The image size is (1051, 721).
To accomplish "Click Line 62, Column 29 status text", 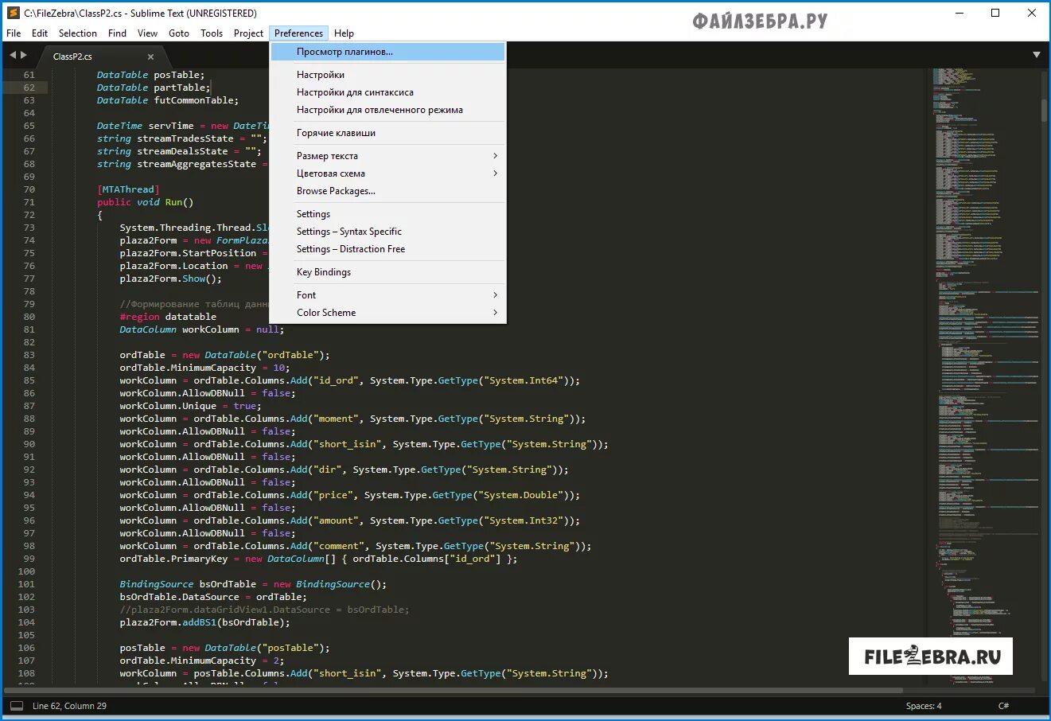I will point(69,706).
